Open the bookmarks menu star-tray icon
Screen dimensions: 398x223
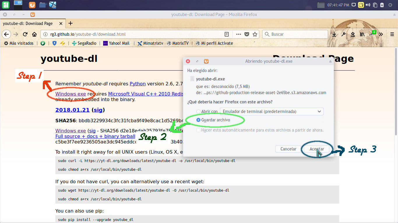coord(353,34)
